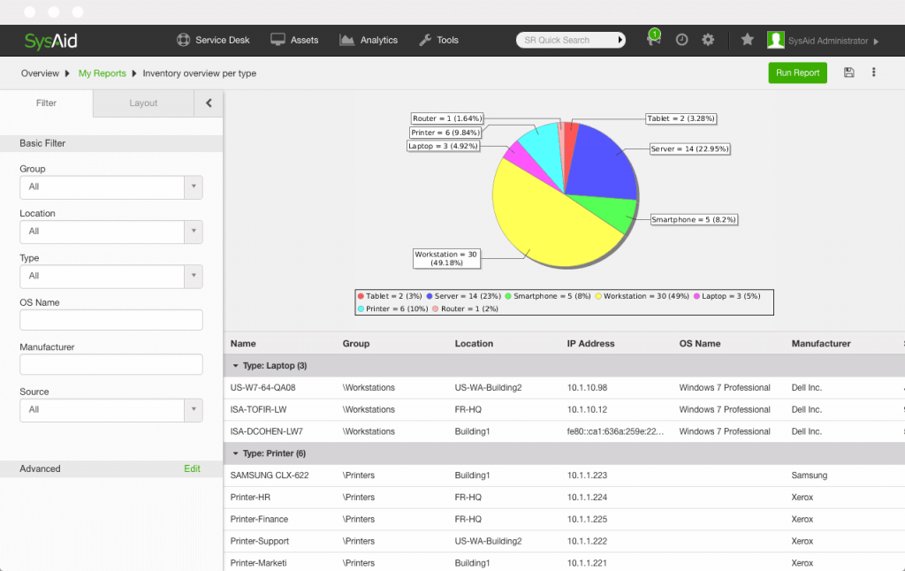This screenshot has width=905, height=571.
Task: Save the report using the disk icon
Action: point(848,73)
